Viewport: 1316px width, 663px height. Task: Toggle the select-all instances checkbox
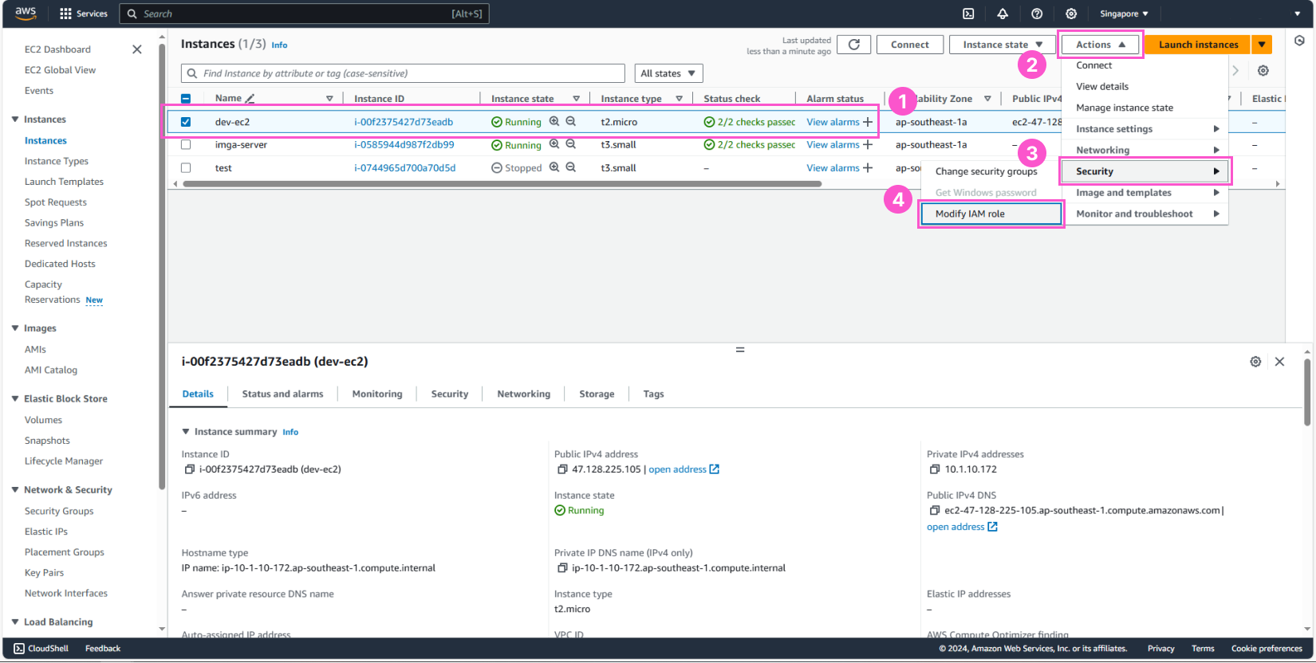click(x=186, y=99)
